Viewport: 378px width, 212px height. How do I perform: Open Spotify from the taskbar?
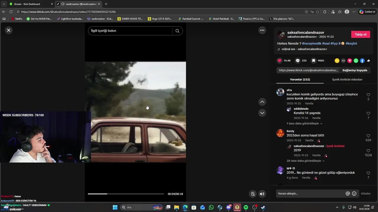pyautogui.click(x=246, y=207)
